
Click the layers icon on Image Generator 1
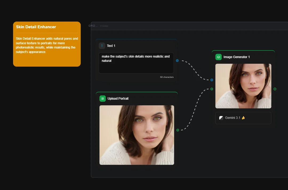pyautogui.click(x=218, y=57)
